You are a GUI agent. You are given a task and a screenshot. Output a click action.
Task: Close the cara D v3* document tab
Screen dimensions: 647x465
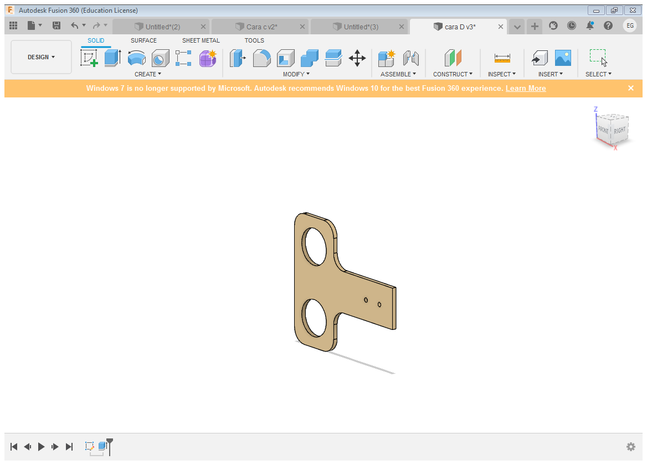(x=501, y=27)
